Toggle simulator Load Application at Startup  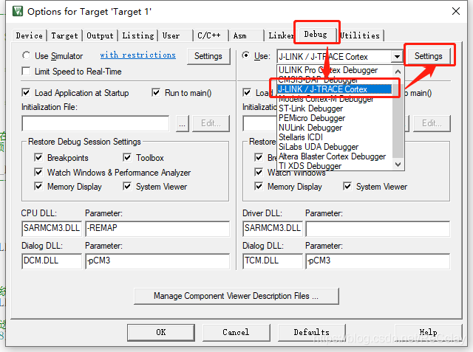27,92
